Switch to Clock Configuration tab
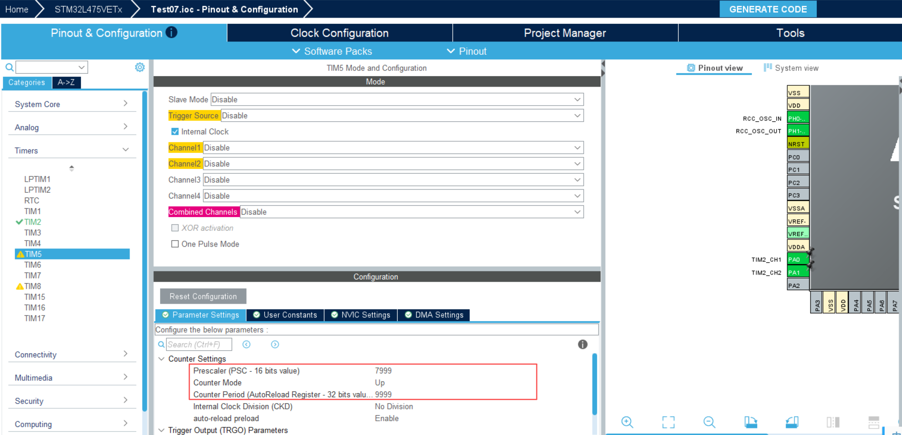 click(x=340, y=33)
